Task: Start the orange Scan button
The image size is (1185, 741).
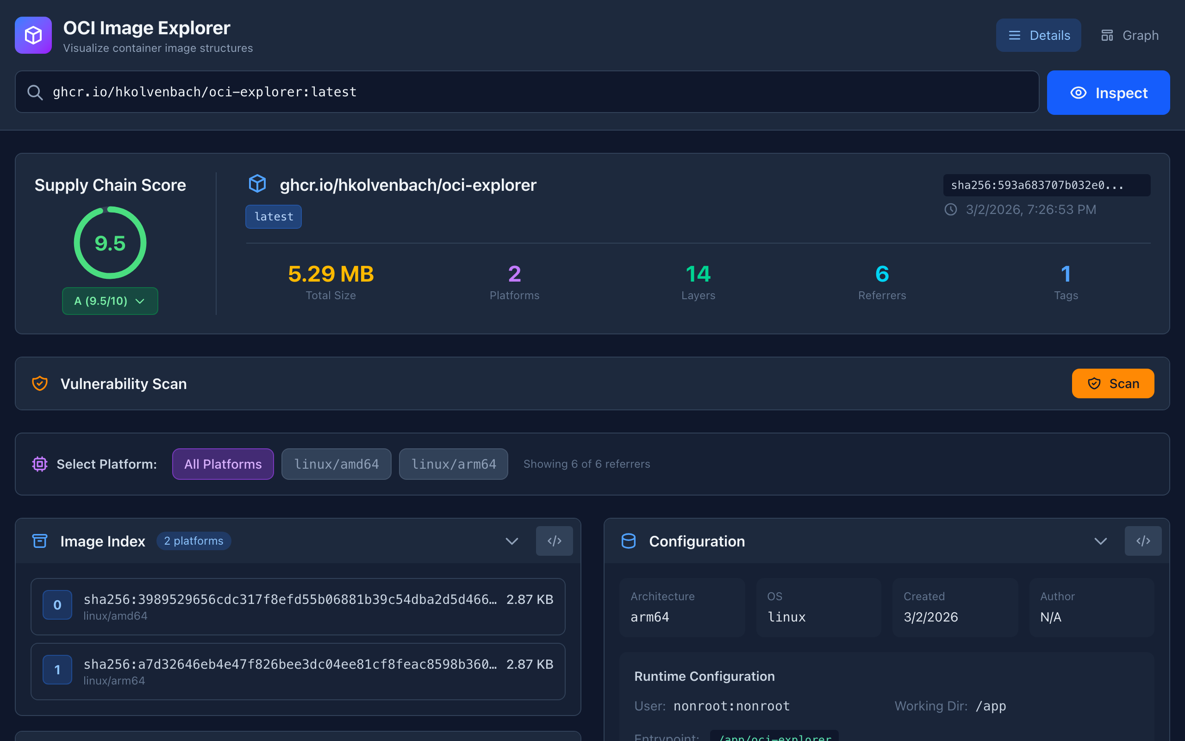Action: [x=1112, y=384]
